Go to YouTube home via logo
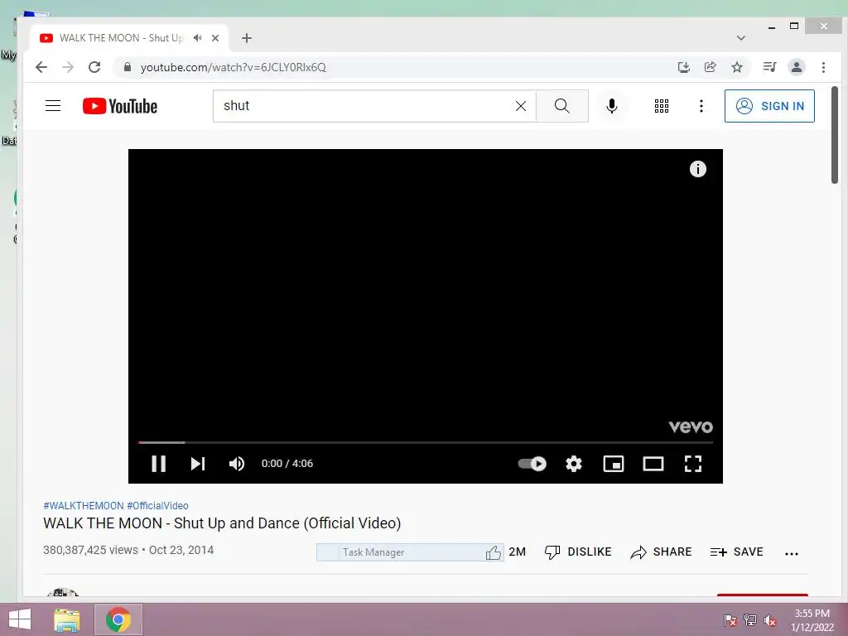Screen dimensions: 848x636 click(x=120, y=106)
